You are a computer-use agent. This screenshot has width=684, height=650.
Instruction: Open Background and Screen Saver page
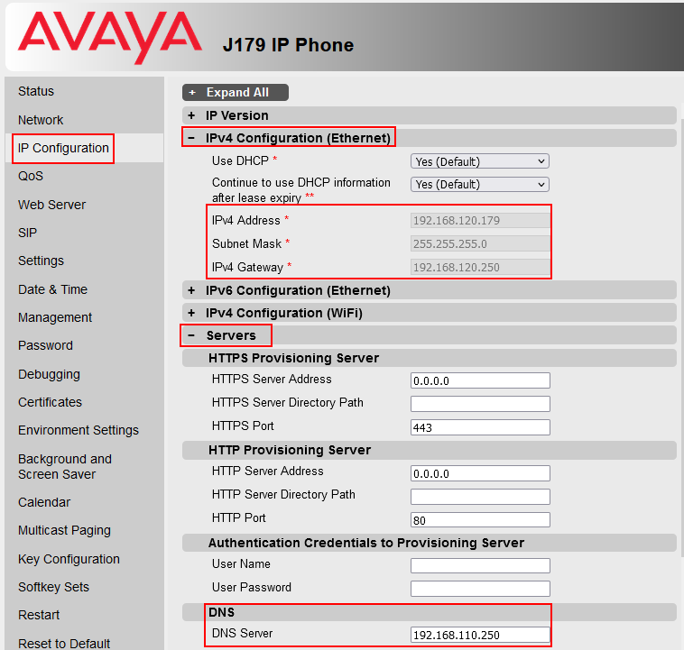coord(65,466)
